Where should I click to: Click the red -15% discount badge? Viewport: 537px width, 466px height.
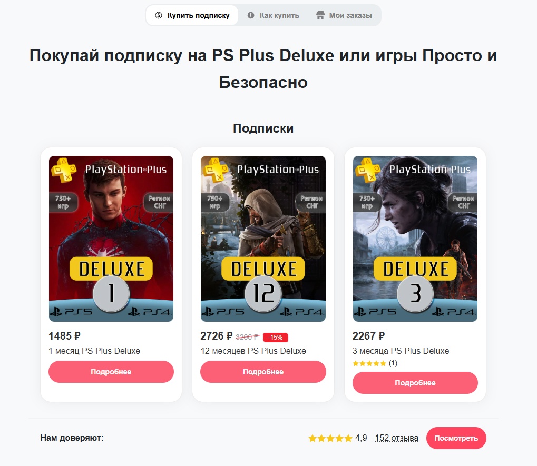pos(275,338)
